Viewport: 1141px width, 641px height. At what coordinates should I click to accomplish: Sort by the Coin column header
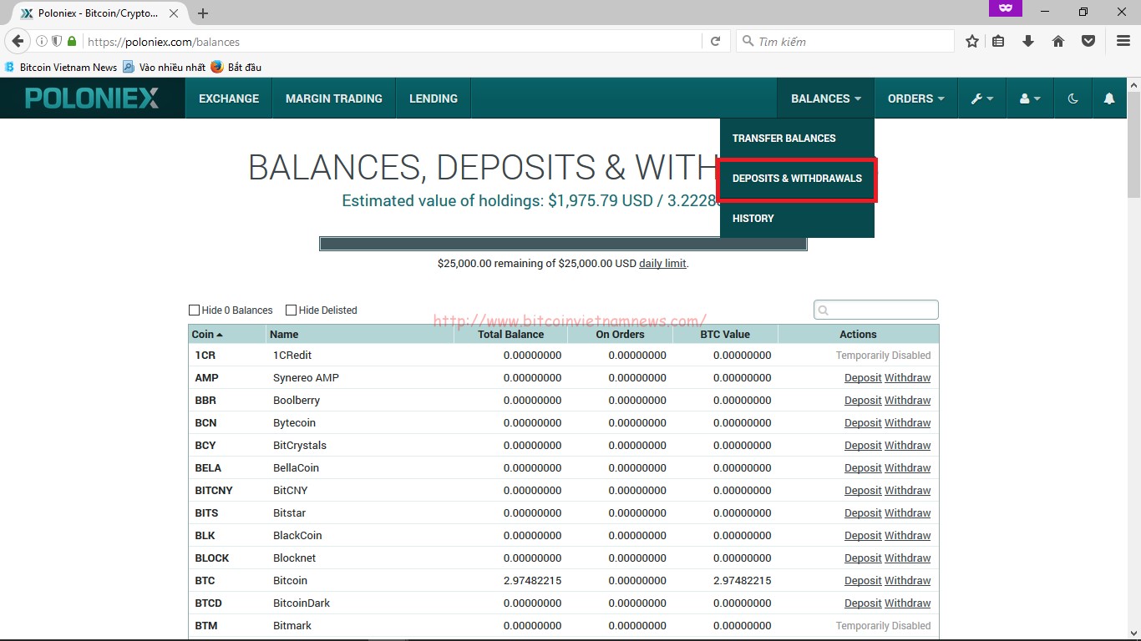[x=227, y=334]
